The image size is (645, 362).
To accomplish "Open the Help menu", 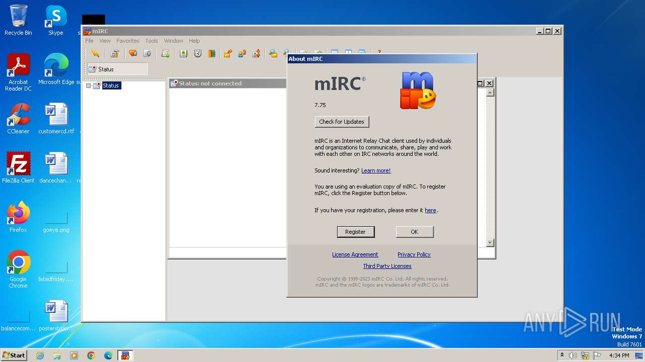I will tap(195, 41).
